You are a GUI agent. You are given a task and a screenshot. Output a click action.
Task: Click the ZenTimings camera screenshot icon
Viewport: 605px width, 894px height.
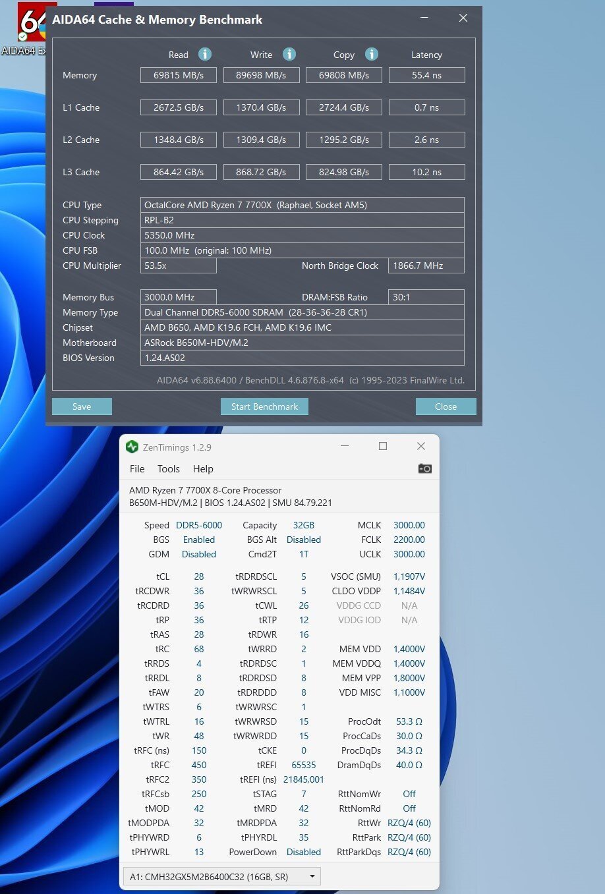click(x=425, y=468)
